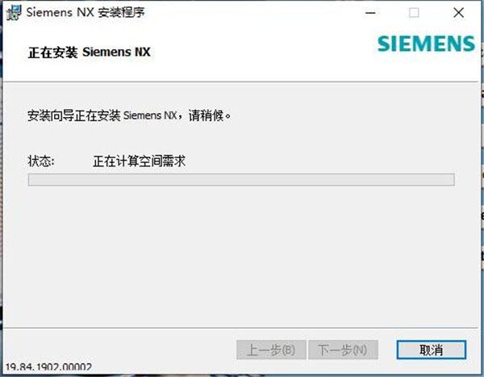The width and height of the screenshot is (484, 377).
Task: Click the 上一步(B) back button
Action: (x=271, y=350)
